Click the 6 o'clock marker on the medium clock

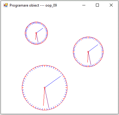click(x=88, y=66)
